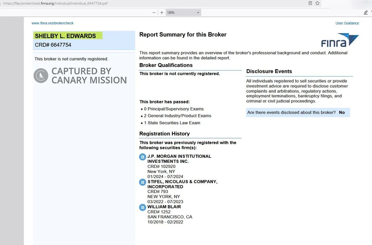Click the B icon beside William Blair
The image size is (372, 245).
pos(142,207)
